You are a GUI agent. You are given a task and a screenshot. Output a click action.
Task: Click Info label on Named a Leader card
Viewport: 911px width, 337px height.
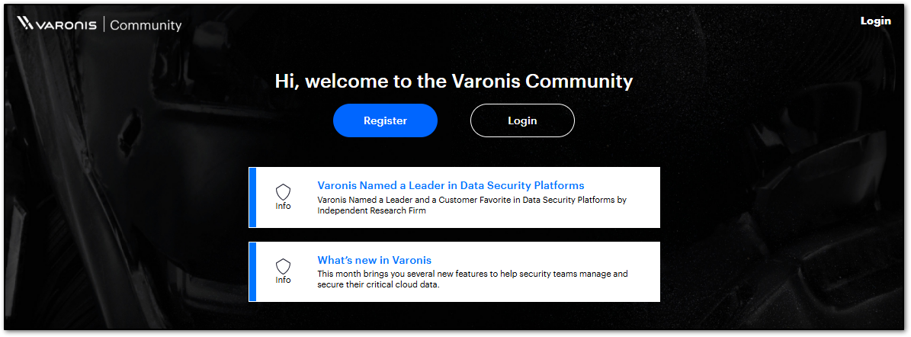point(284,206)
